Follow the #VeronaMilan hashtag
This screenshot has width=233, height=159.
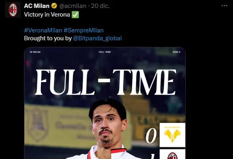tap(43, 30)
